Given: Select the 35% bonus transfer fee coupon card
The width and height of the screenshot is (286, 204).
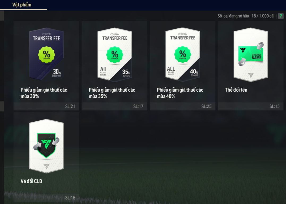Looking at the screenshot, I should pos(114,54).
